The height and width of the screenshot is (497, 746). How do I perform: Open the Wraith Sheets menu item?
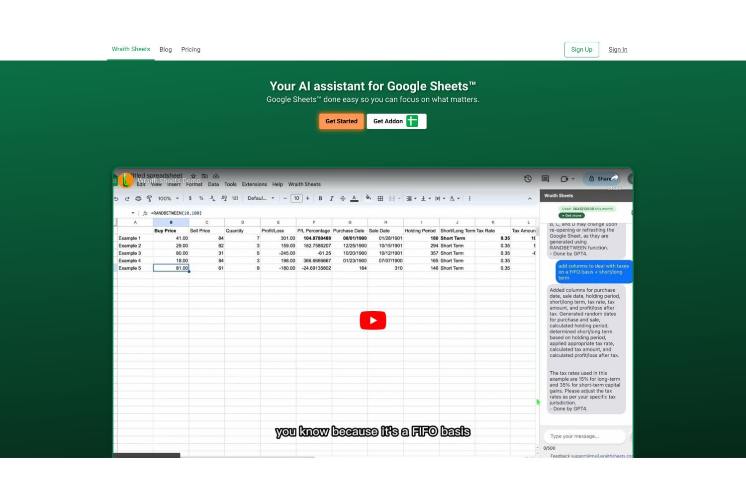[x=304, y=184]
